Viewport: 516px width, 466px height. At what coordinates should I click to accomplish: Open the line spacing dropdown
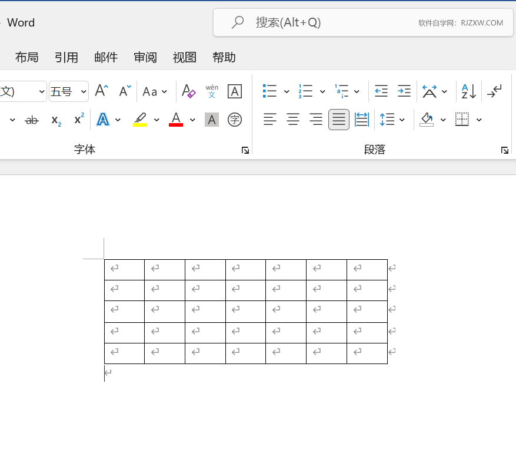coord(402,120)
